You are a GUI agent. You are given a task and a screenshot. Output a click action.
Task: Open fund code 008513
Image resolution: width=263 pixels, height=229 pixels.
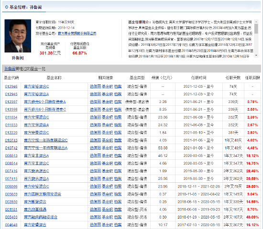point(11,156)
